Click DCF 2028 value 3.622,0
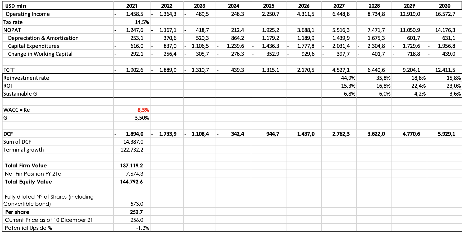This screenshot has width=465, height=235. (376, 134)
